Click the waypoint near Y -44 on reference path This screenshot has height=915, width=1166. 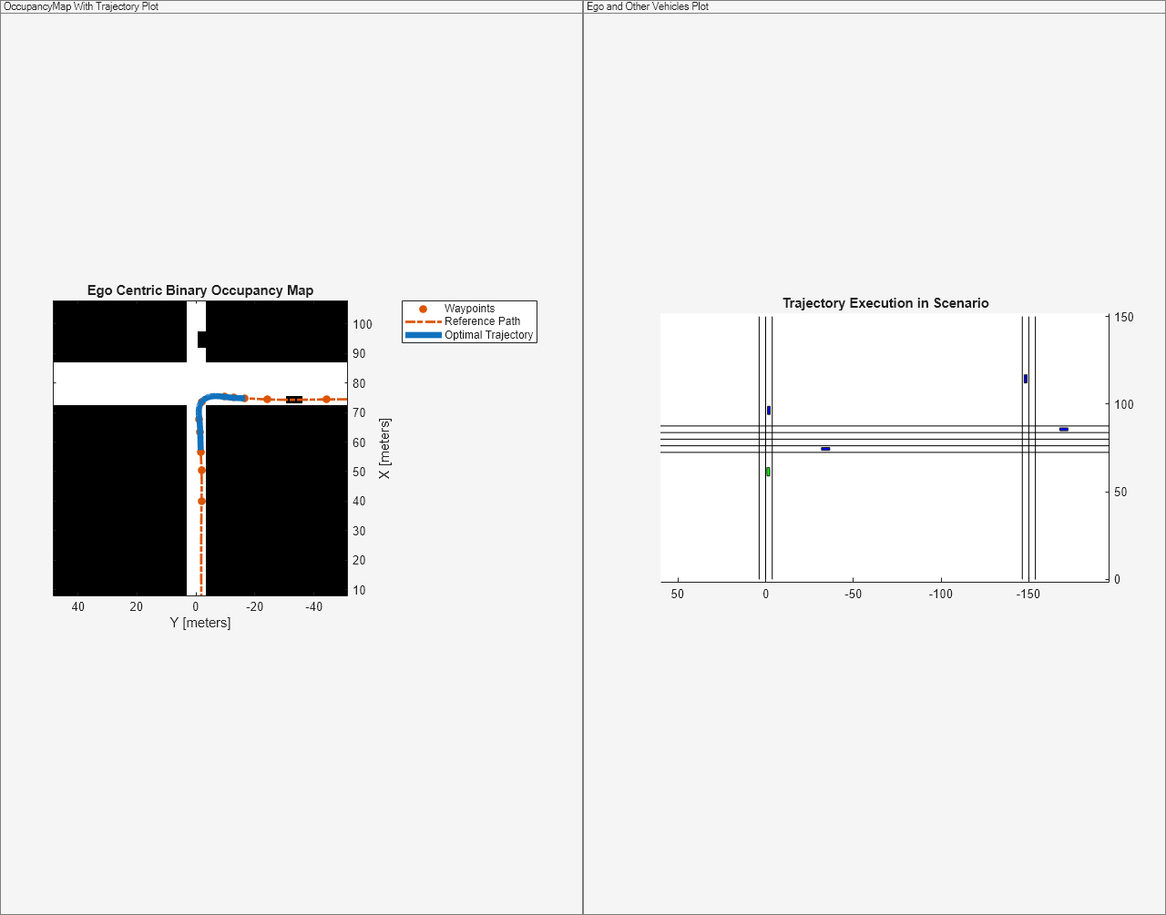click(x=326, y=399)
